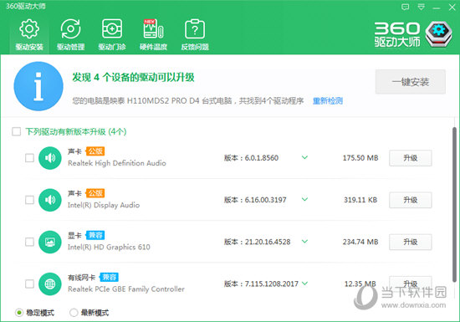Open the title bar dropdown menu arrow

click(x=422, y=7)
